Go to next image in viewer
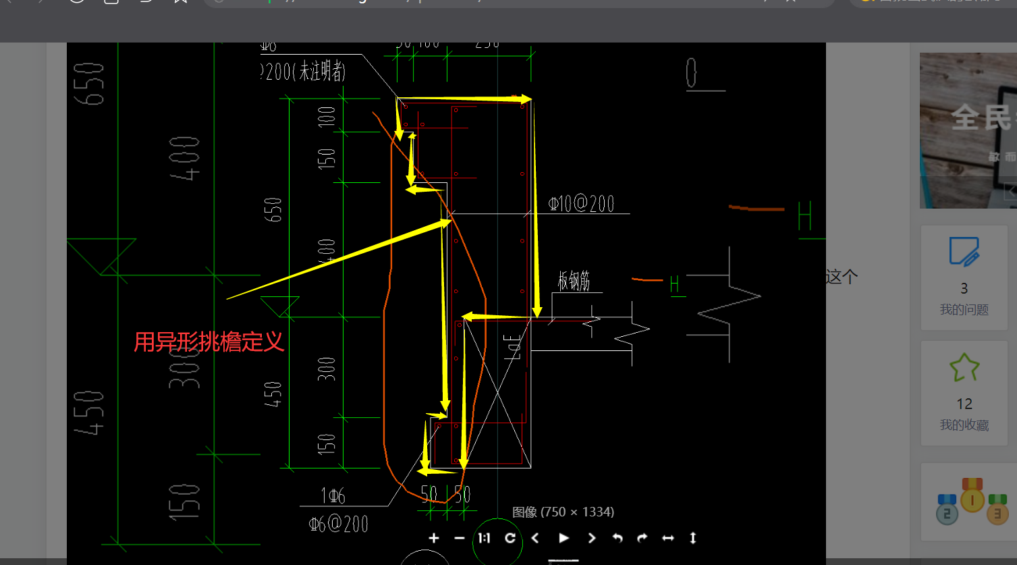This screenshot has width=1017, height=565. (x=592, y=538)
